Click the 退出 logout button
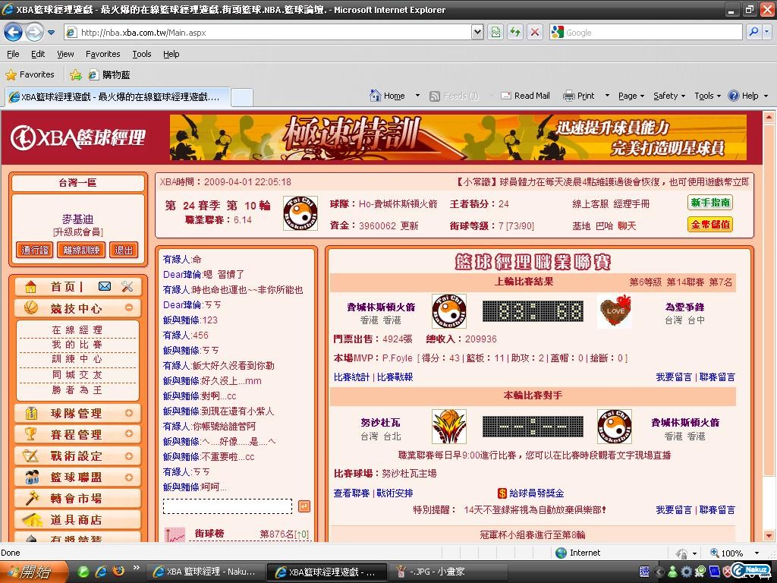The height and width of the screenshot is (583, 777). coord(124,250)
